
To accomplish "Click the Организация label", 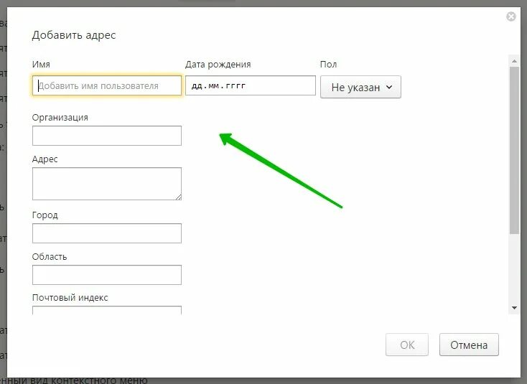I will (x=60, y=118).
